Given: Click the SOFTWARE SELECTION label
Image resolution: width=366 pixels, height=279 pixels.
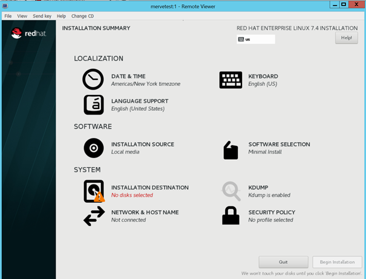Looking at the screenshot, I should tap(279, 144).
